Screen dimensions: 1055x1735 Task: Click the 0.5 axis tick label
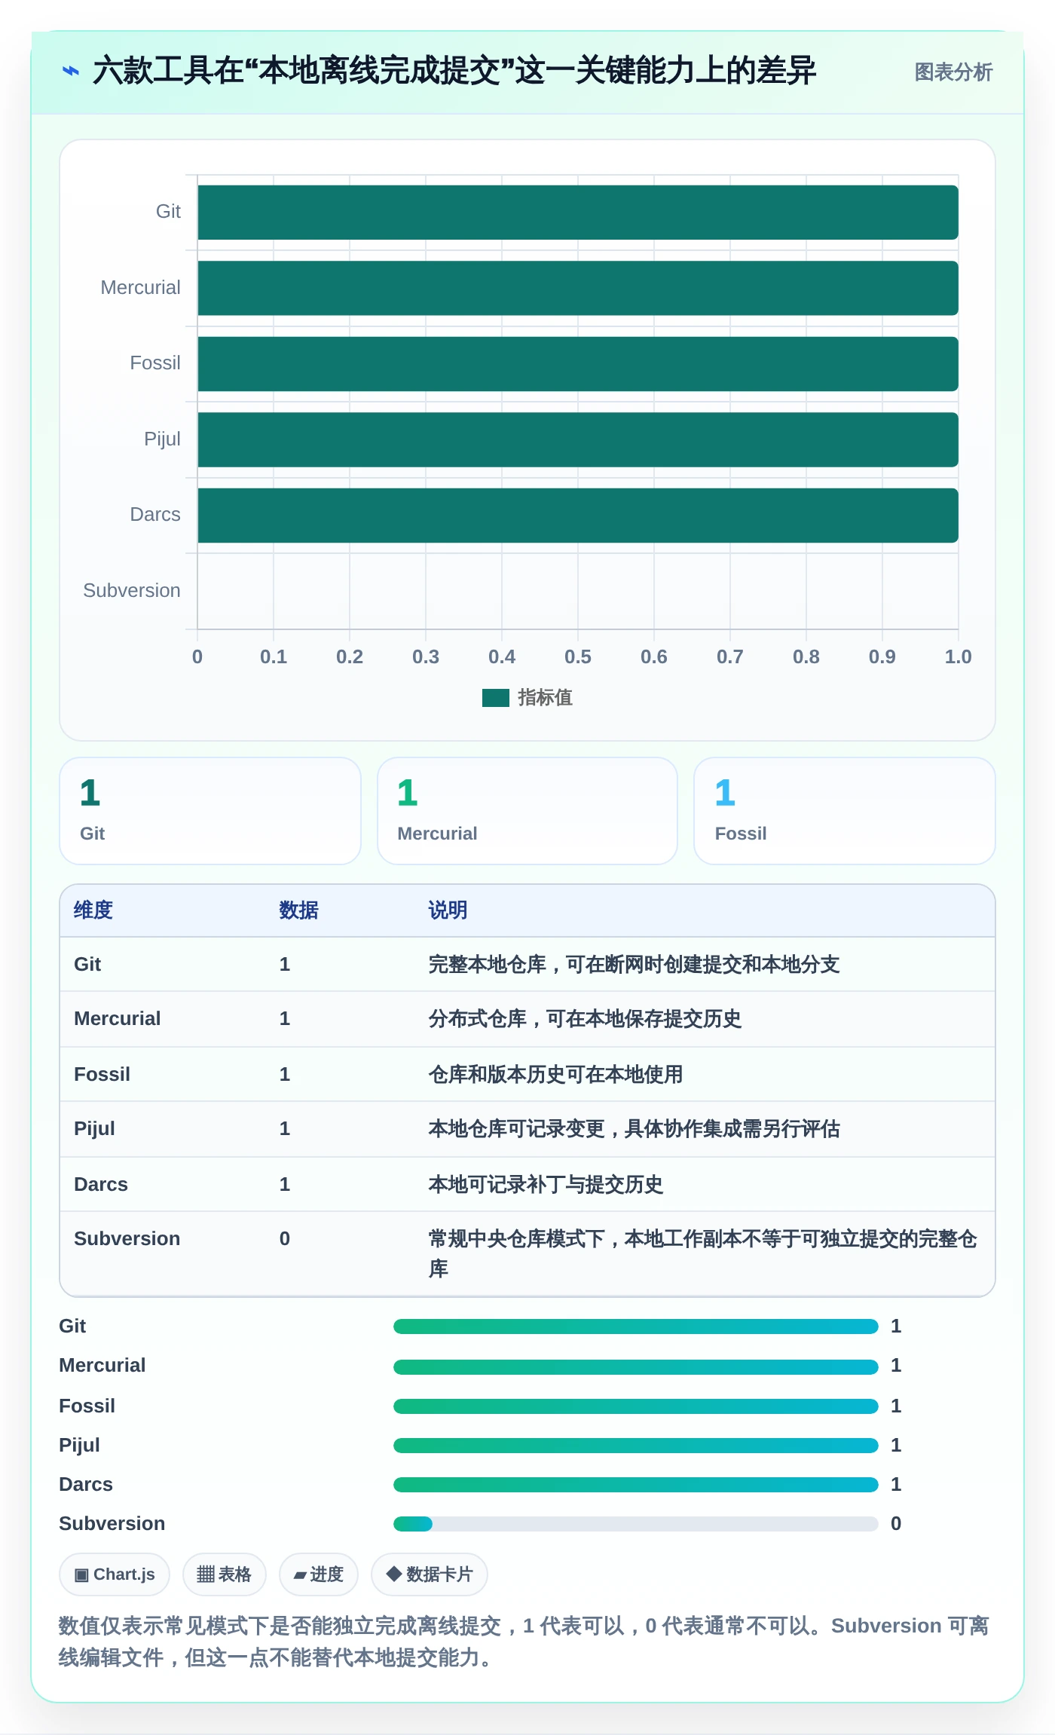[578, 656]
